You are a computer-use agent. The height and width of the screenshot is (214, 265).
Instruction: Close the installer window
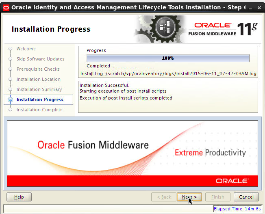[x=259, y=8]
